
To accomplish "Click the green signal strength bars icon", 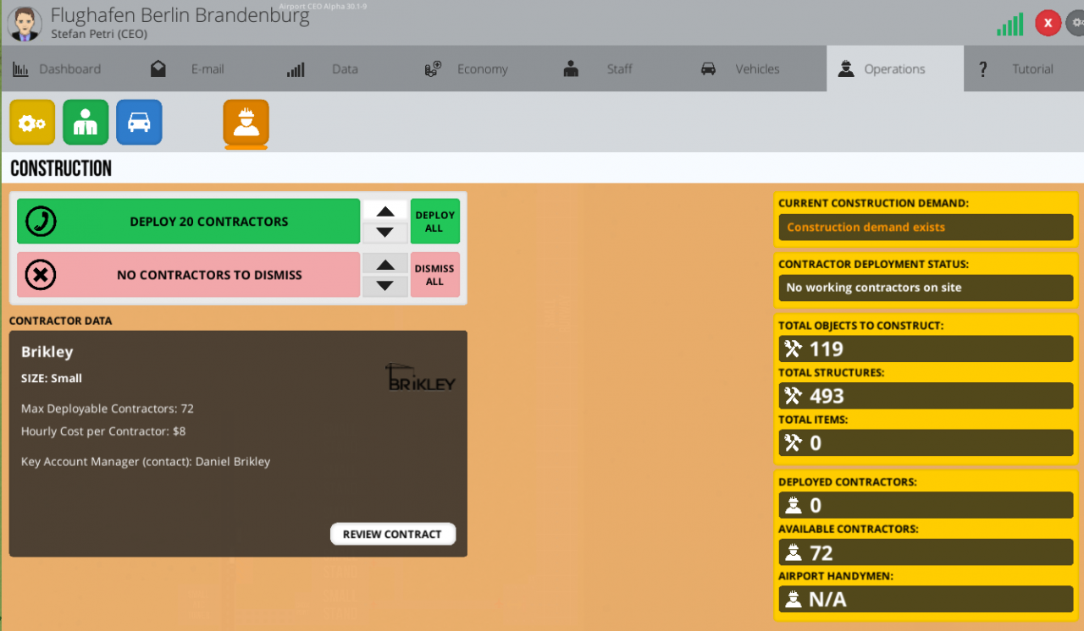I will 1009,24.
